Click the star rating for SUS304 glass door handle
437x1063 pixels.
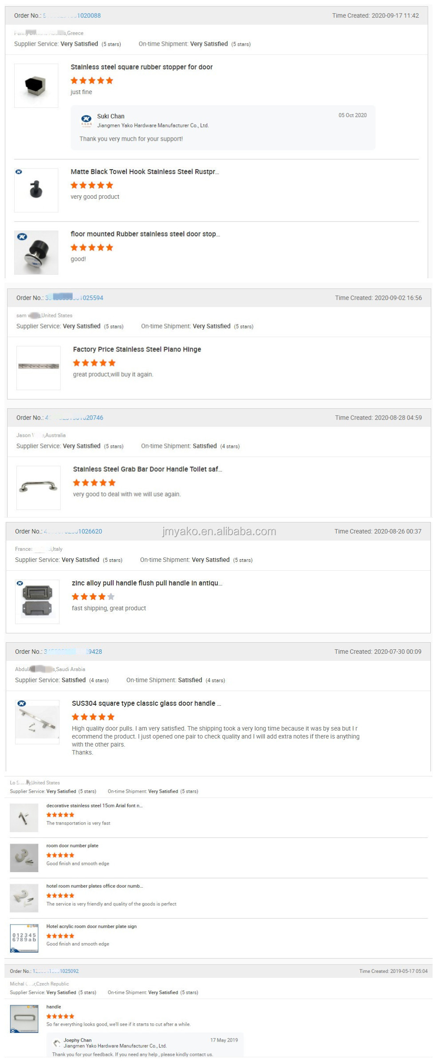coord(93,717)
